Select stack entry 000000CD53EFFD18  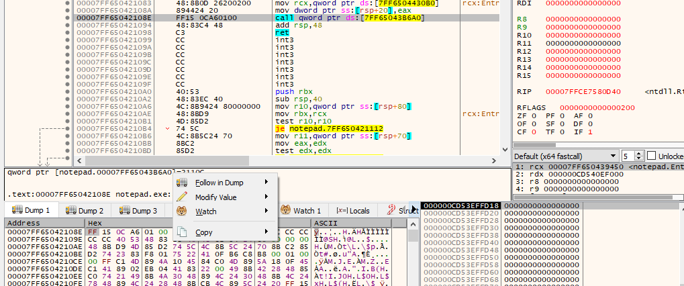[x=461, y=206]
